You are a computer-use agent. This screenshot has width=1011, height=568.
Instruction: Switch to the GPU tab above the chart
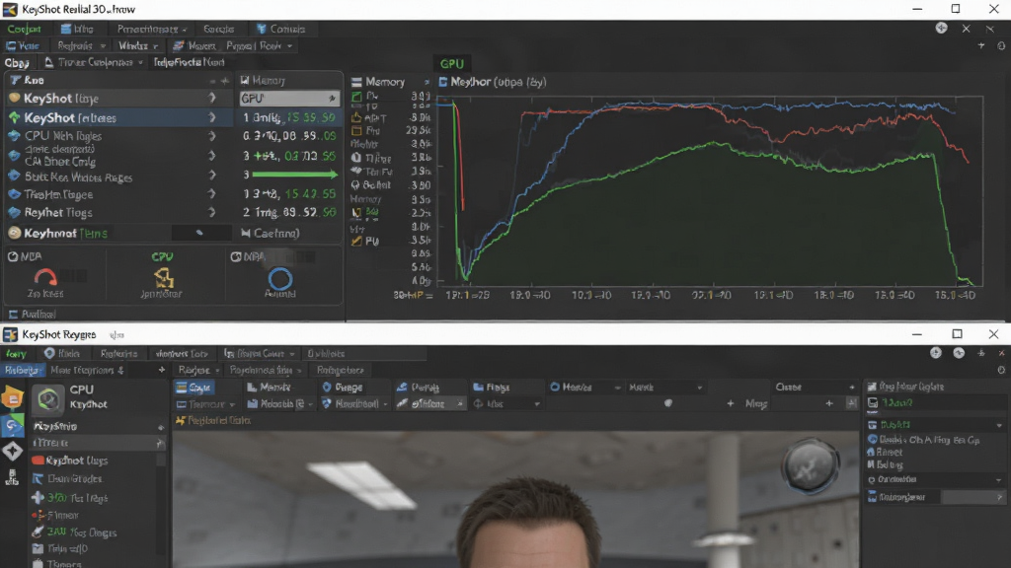(x=451, y=64)
